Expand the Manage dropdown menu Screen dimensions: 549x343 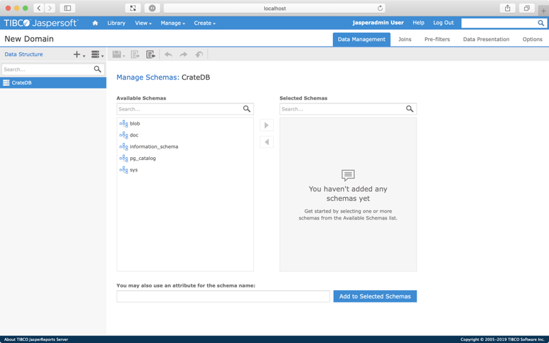(x=172, y=23)
